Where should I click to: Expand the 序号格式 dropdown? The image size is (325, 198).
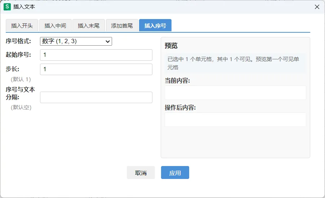(76, 41)
